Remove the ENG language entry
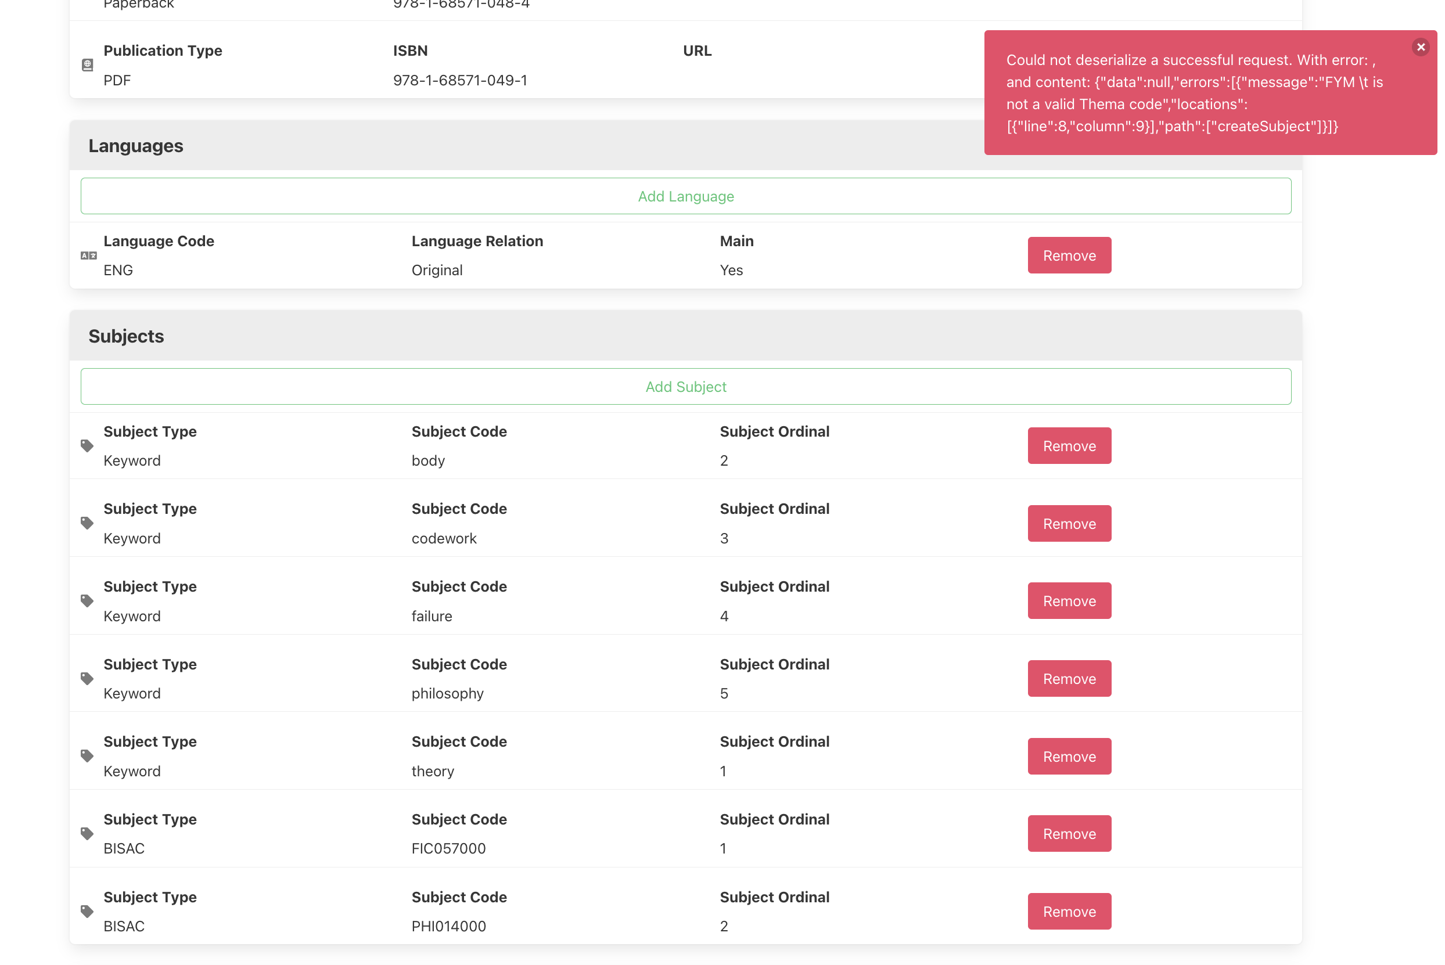 coord(1069,255)
